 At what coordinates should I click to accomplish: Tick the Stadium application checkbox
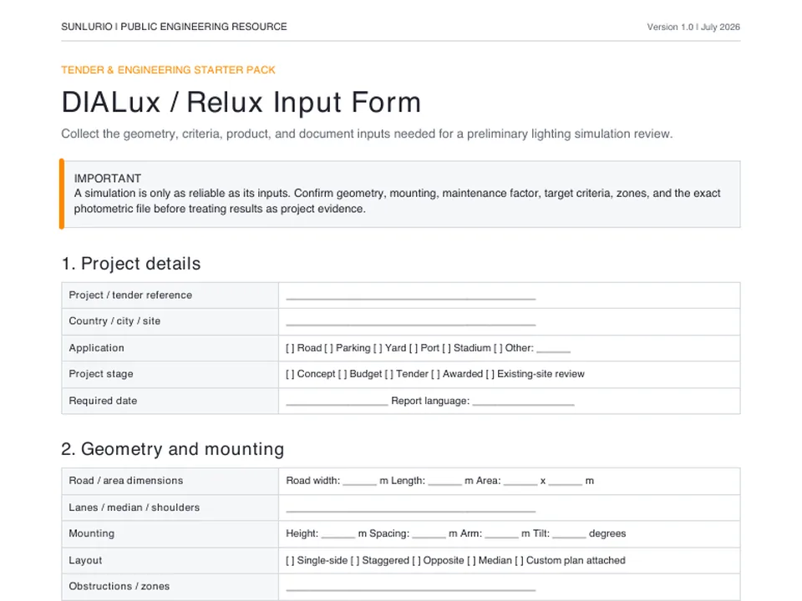pyautogui.click(x=446, y=348)
